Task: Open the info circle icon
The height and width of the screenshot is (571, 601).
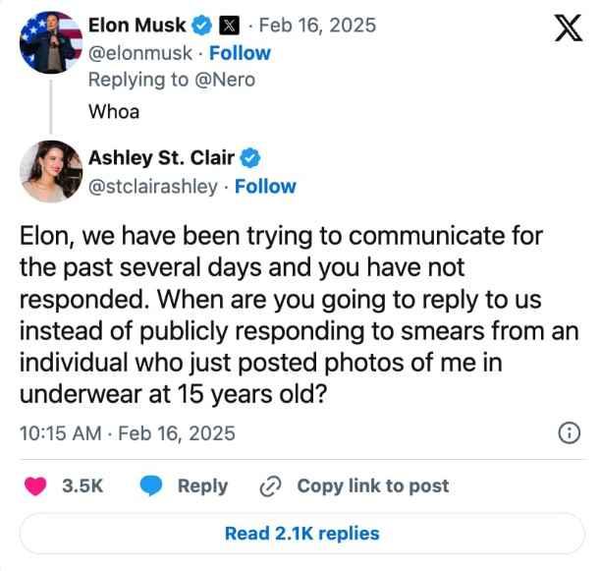Action: [569, 432]
